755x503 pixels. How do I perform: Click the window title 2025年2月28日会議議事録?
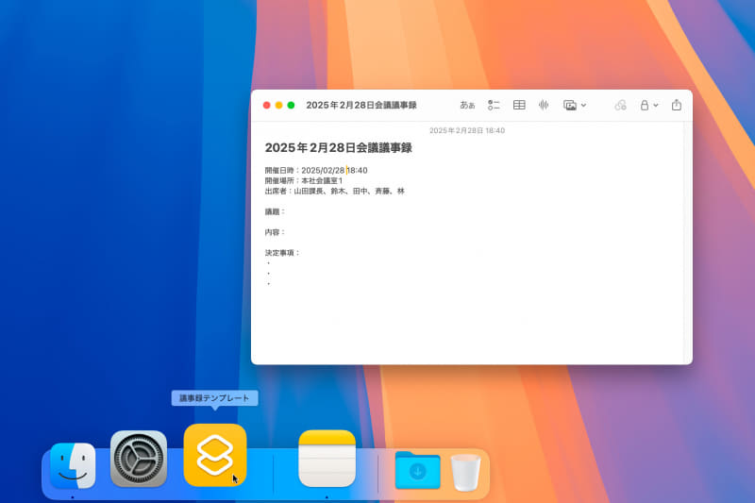361,105
